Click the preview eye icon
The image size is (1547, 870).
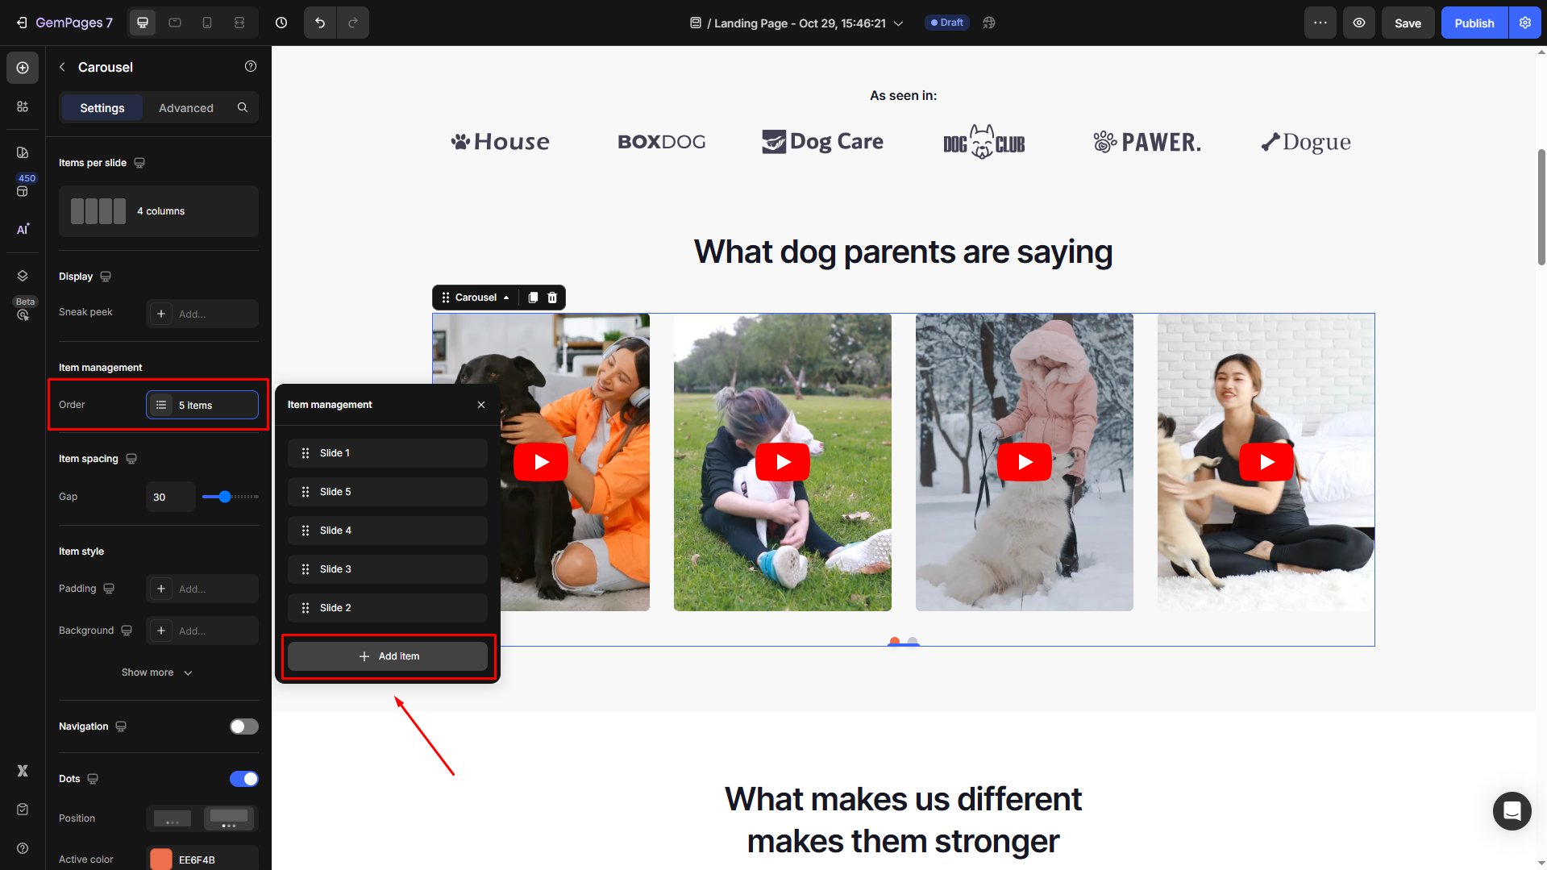(1358, 23)
